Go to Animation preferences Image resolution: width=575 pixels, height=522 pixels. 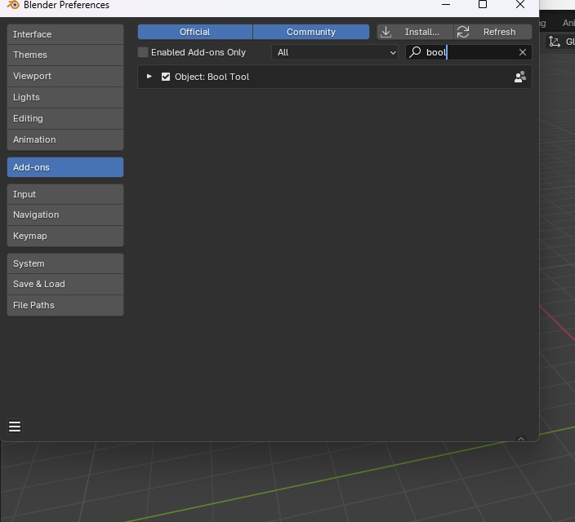coord(65,140)
